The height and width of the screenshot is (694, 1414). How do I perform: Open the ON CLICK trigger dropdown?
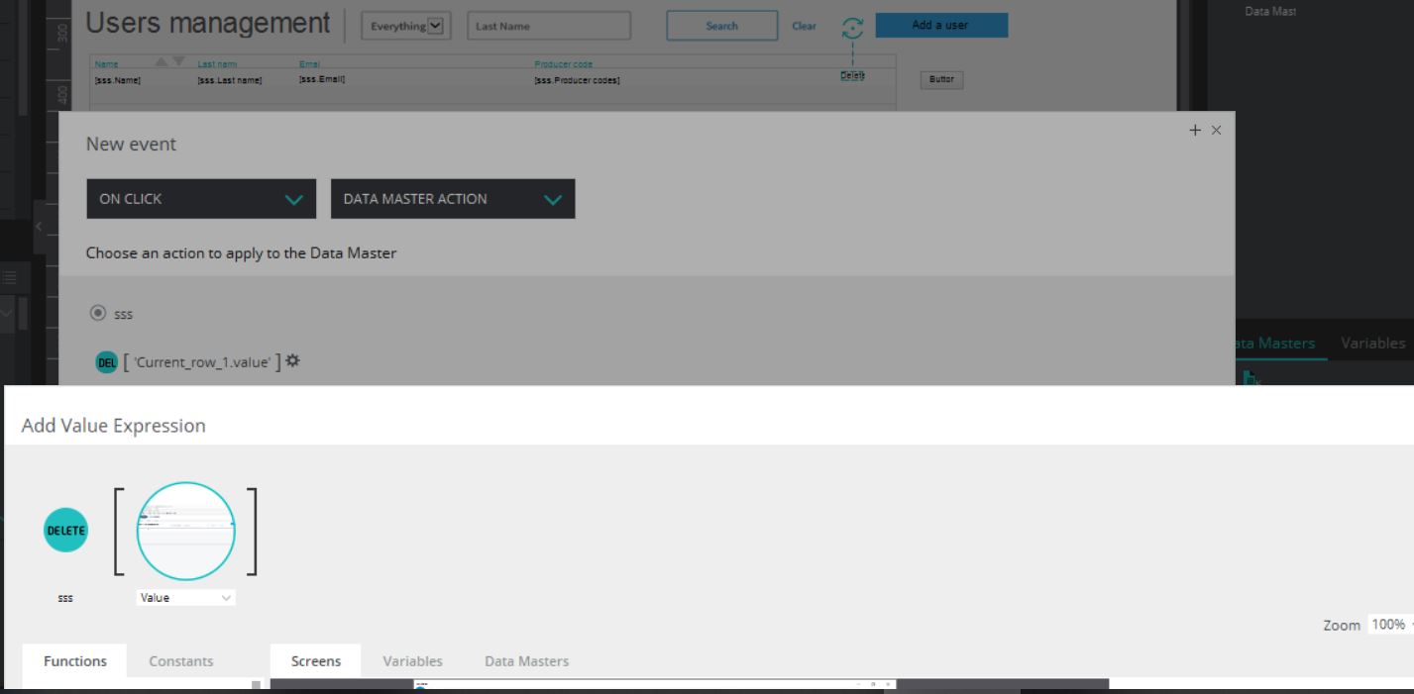(x=201, y=199)
